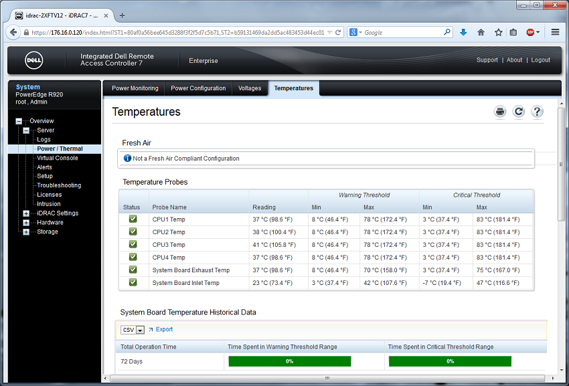Click the System Board Exhaust Temp status icon

click(133, 270)
